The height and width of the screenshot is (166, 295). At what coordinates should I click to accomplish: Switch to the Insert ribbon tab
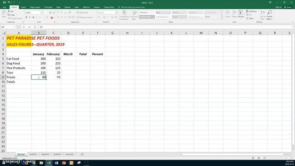(24, 7)
